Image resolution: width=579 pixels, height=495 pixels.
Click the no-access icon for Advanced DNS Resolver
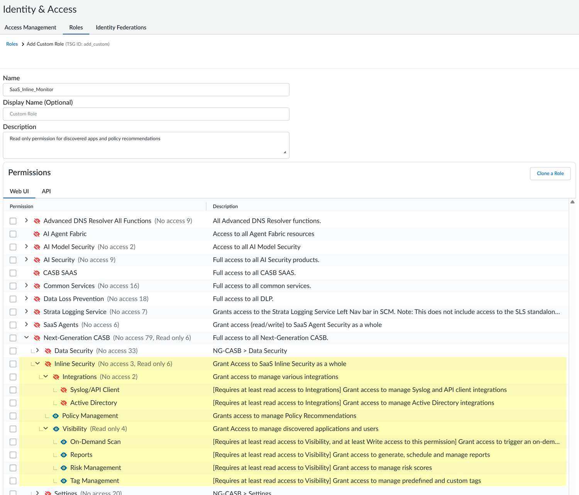coord(37,221)
